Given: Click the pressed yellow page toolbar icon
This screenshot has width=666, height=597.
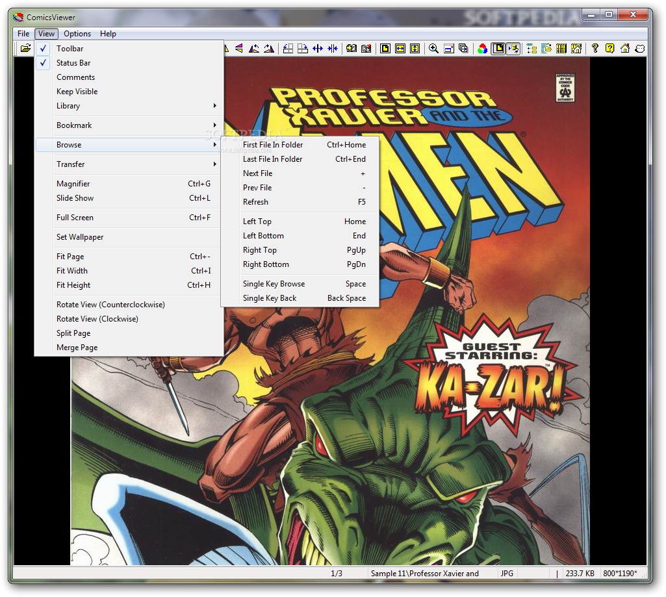Looking at the screenshot, I should (498, 49).
